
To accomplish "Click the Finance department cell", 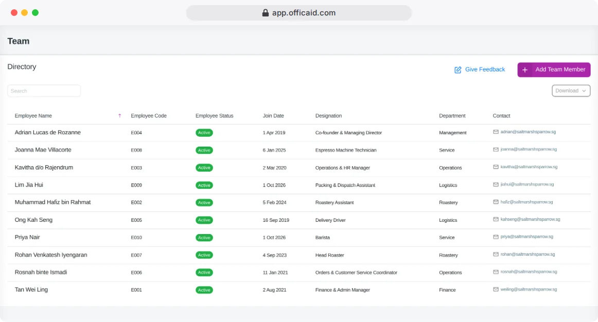I will [x=447, y=290].
